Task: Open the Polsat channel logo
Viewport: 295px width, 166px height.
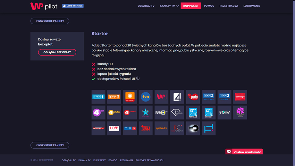Action: pos(130,97)
